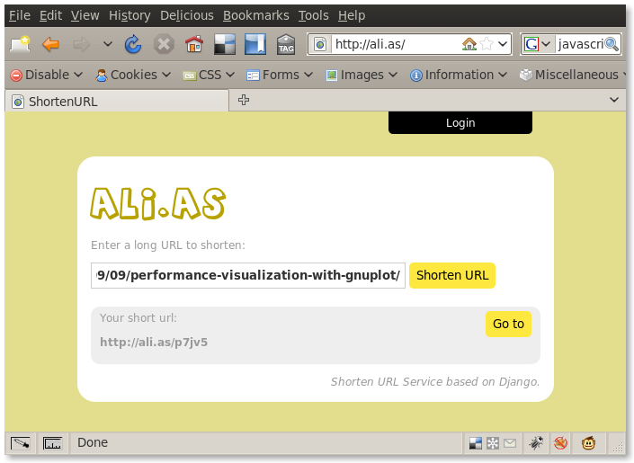634x463 pixels.
Task: Open the list all tabs dropdown arrow
Action: [614, 101]
